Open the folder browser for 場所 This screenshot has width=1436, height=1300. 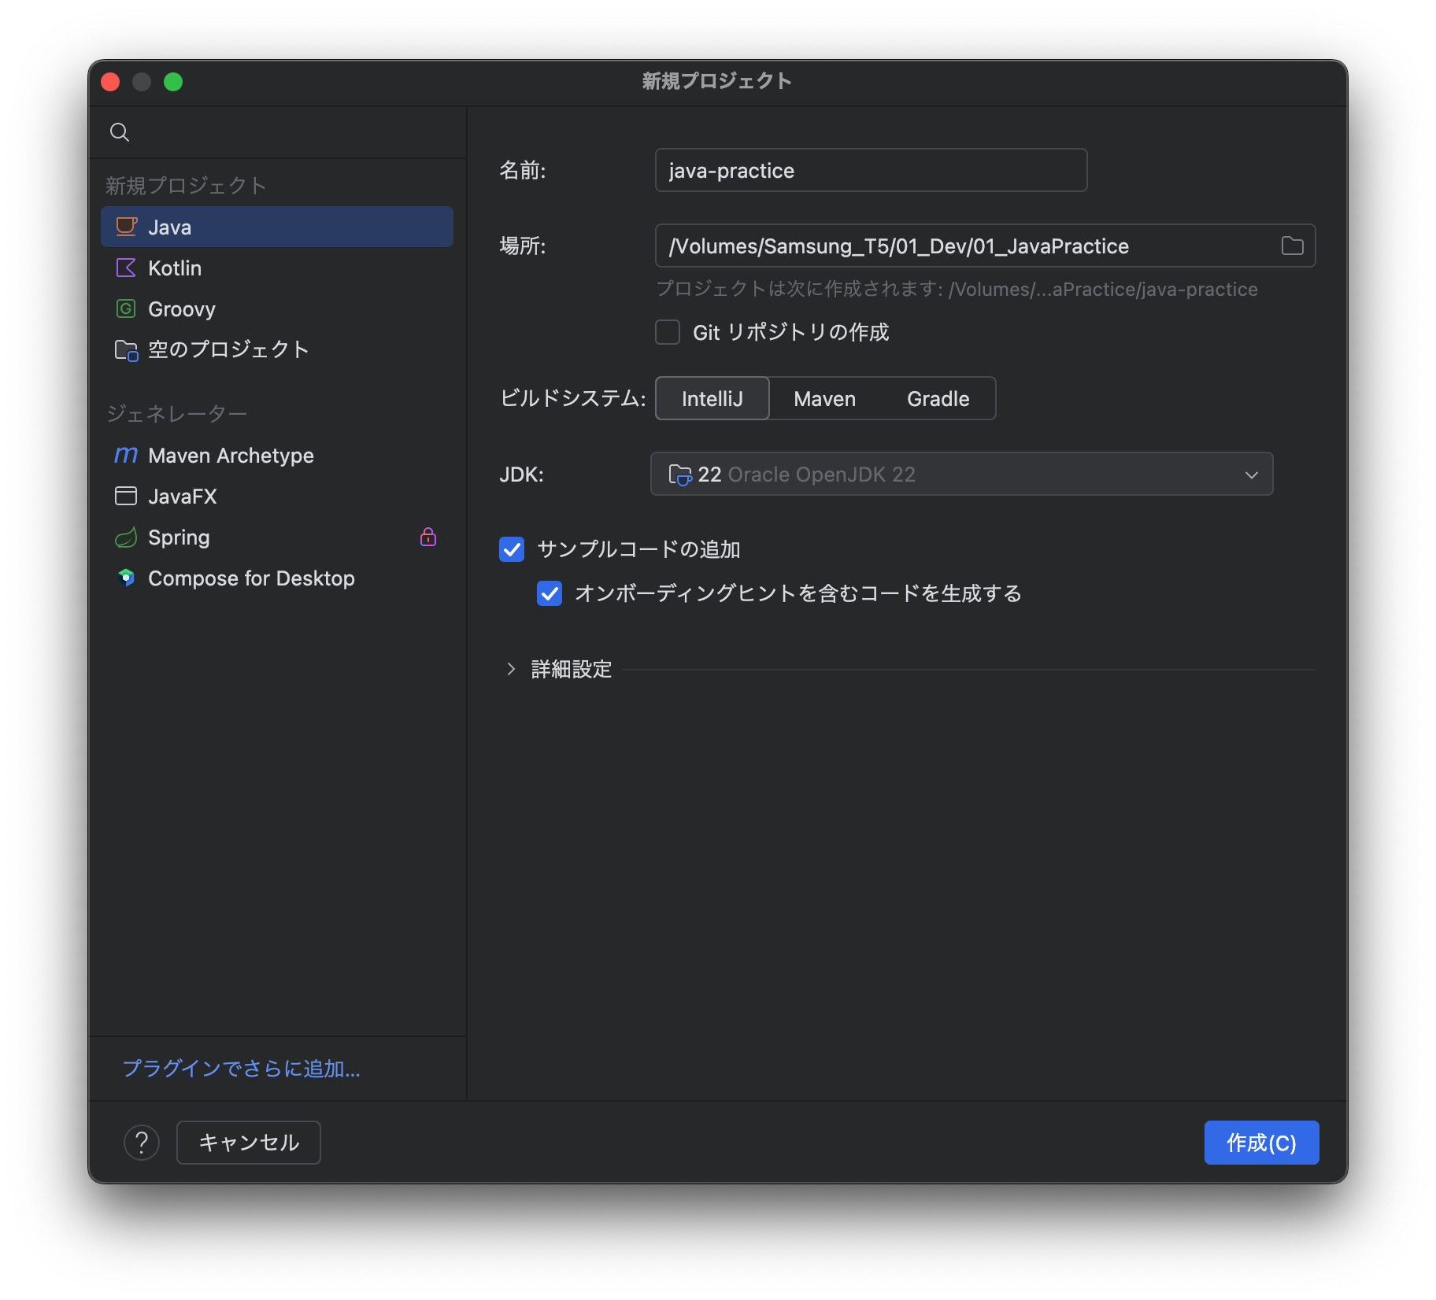click(1291, 246)
